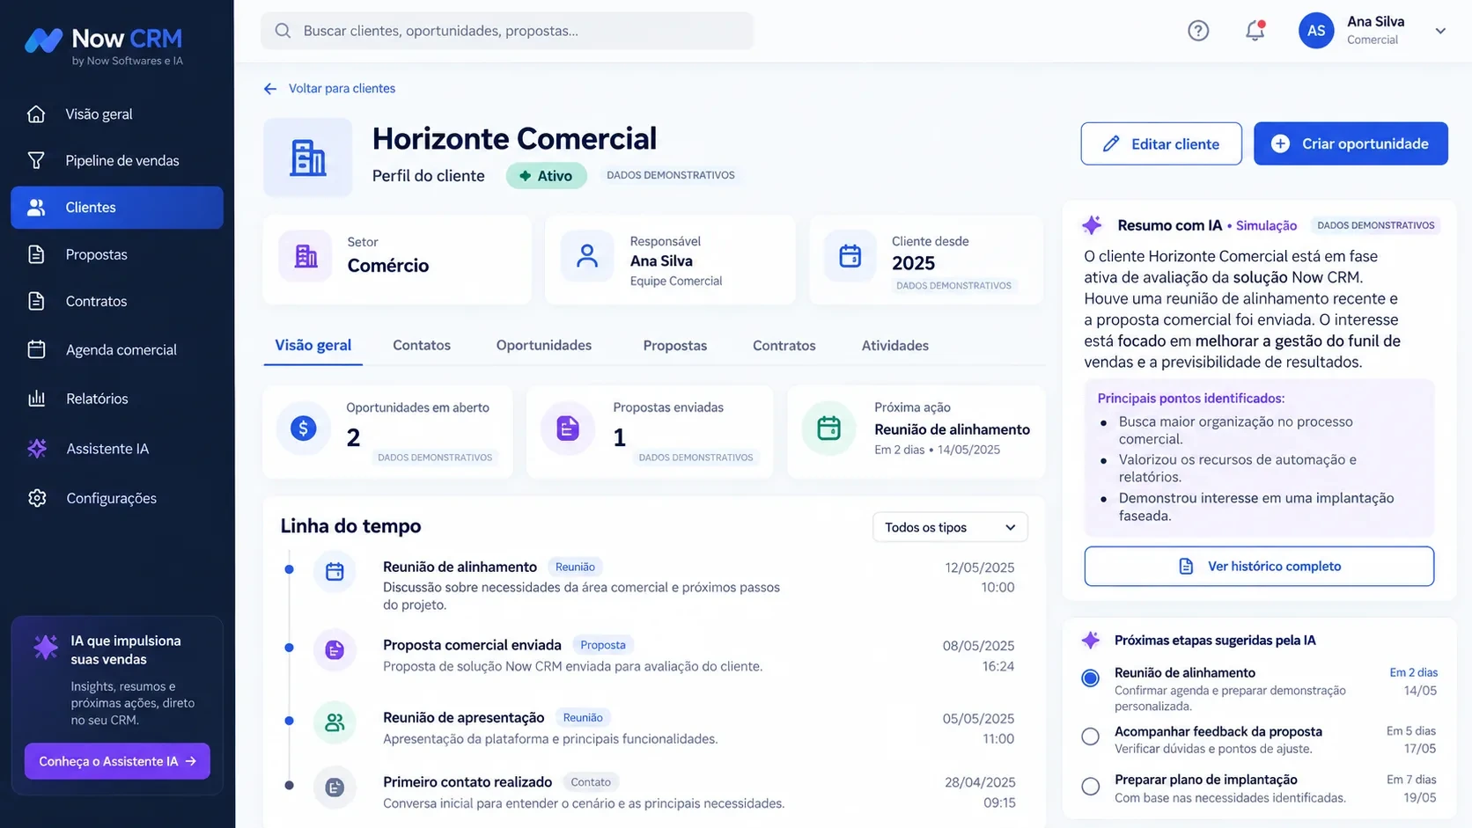Open the Todos os tipos filter dropdown
Image resolution: width=1472 pixels, height=828 pixels.
(950, 527)
